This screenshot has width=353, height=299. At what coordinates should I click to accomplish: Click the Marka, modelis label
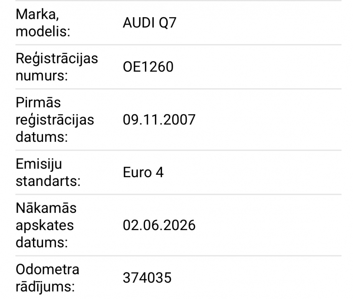43,23
